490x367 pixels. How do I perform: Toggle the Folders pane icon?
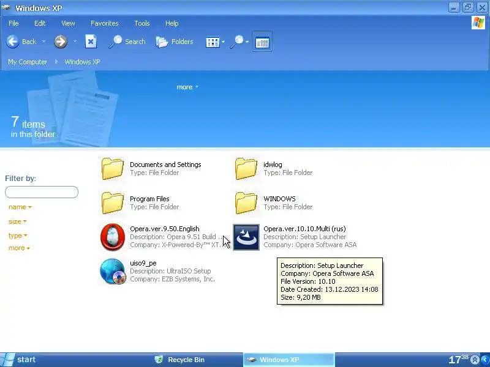pyautogui.click(x=162, y=42)
